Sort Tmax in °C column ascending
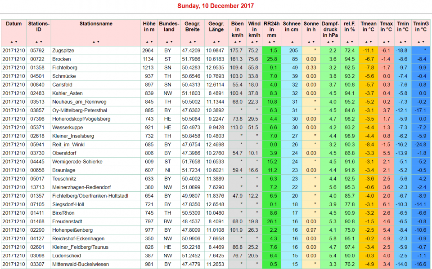This screenshot has height=269, width=432. pos(384,42)
